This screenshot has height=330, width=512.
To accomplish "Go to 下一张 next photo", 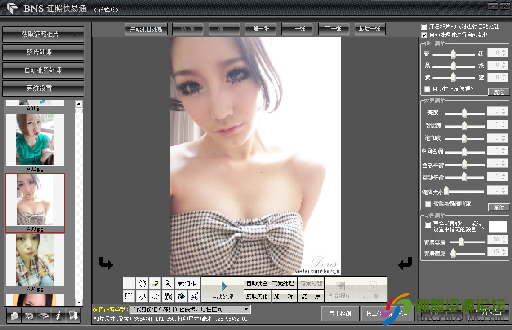I will pyautogui.click(x=334, y=29).
